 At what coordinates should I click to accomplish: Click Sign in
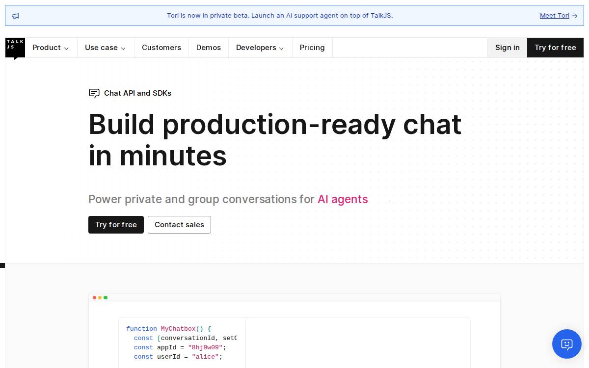507,48
